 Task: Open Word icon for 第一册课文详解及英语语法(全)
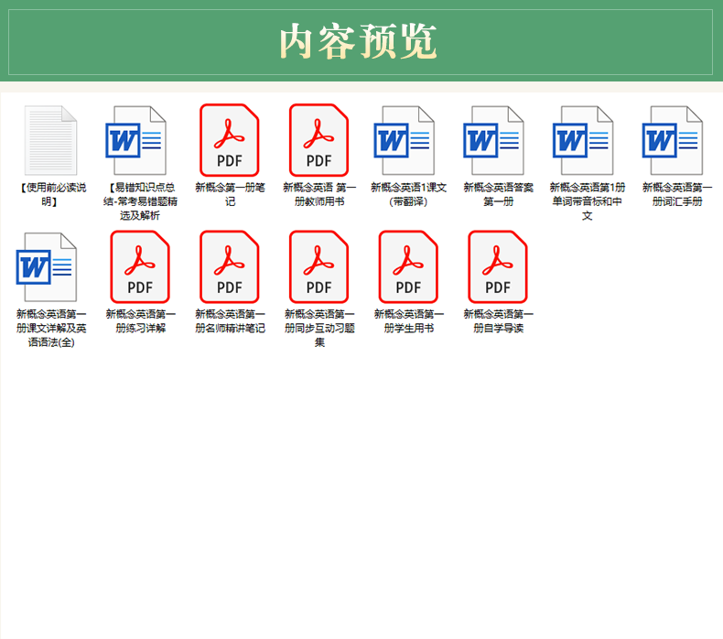pyautogui.click(x=47, y=267)
